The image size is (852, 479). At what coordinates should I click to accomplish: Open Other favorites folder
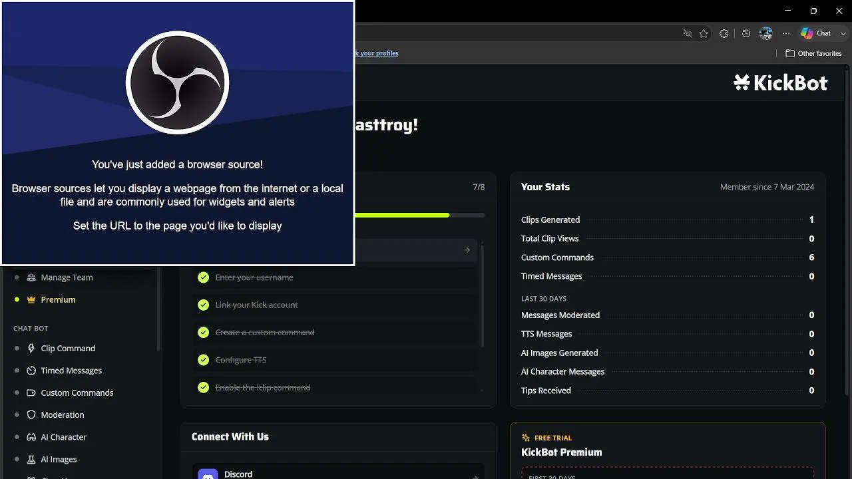coord(813,53)
